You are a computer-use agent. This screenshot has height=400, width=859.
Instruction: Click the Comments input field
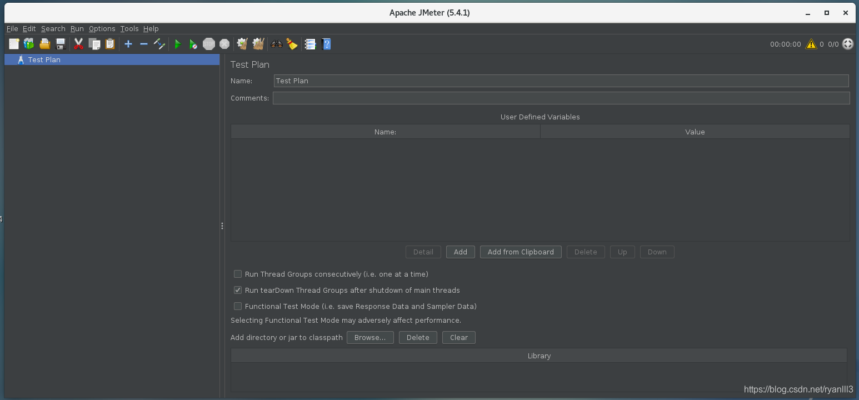coord(561,98)
